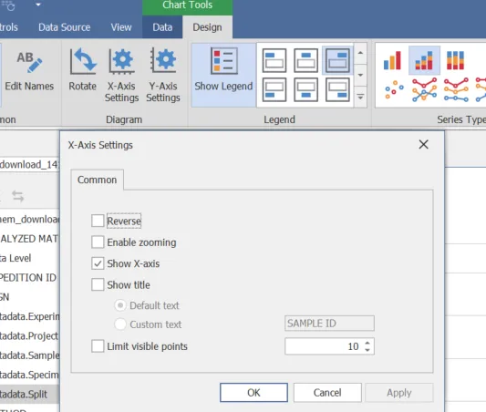Choose the stacked line series type

click(x=456, y=90)
